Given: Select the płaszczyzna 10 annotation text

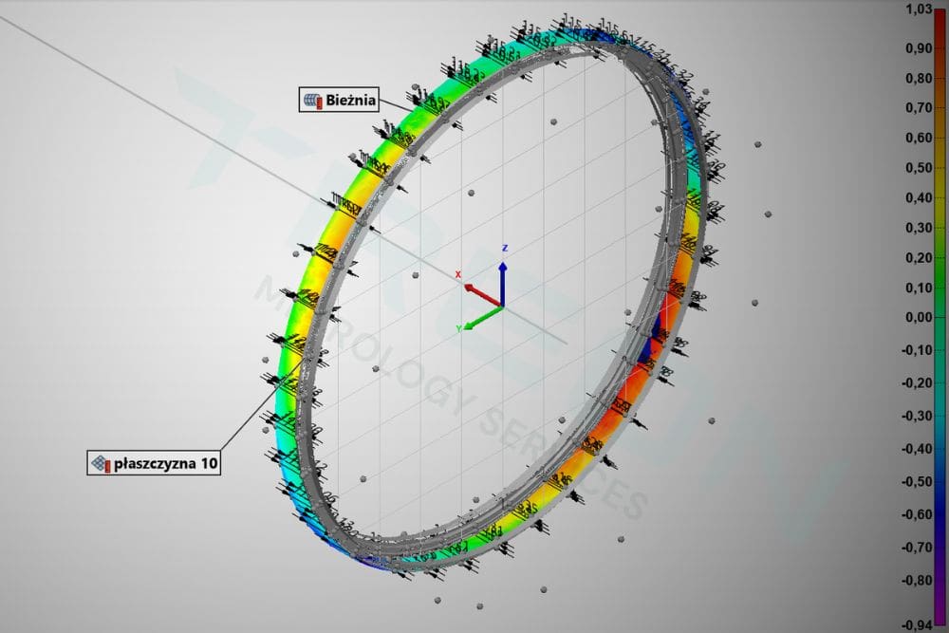Looking at the screenshot, I should coord(166,463).
